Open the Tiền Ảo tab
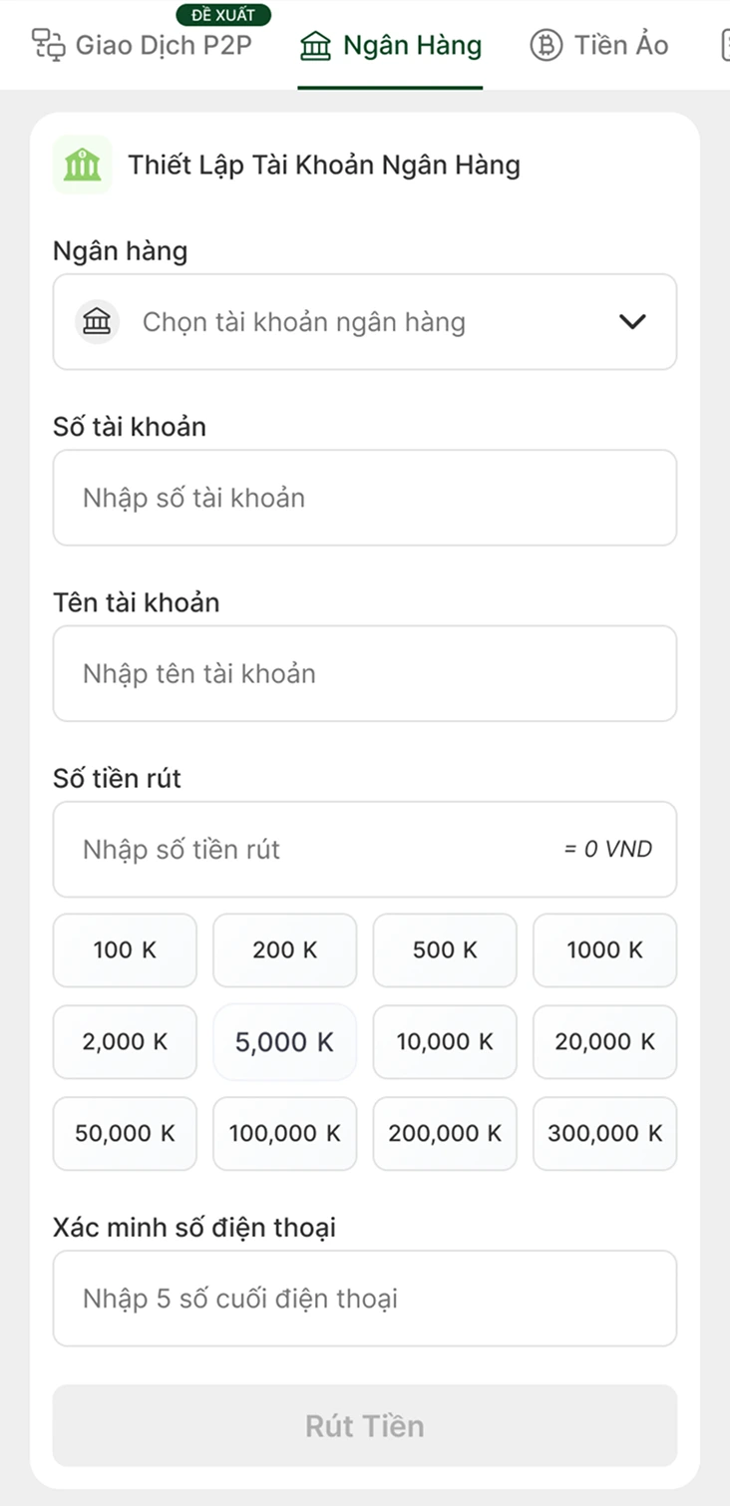The image size is (730, 1506). click(599, 45)
